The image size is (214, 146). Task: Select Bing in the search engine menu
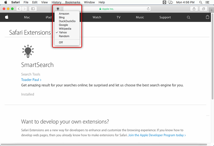(67, 17)
